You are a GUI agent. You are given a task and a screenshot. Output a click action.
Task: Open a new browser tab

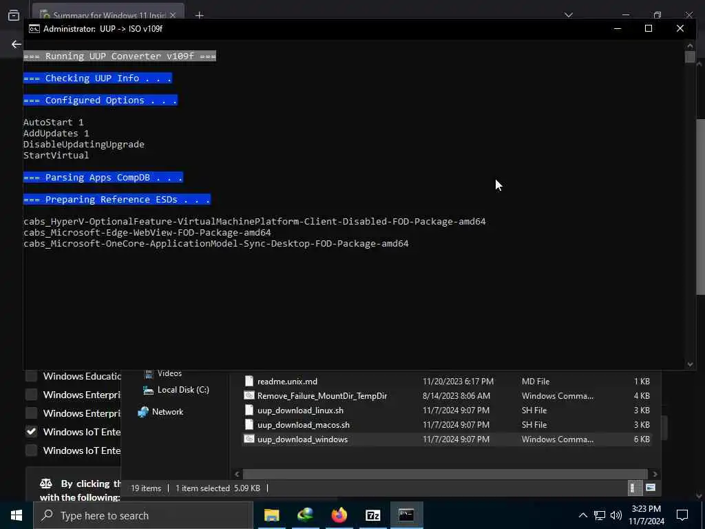click(x=199, y=15)
